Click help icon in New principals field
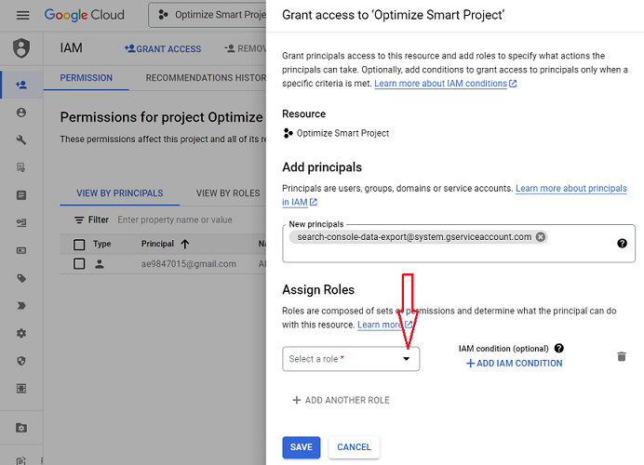Screen dimensions: 644x465 622,244
